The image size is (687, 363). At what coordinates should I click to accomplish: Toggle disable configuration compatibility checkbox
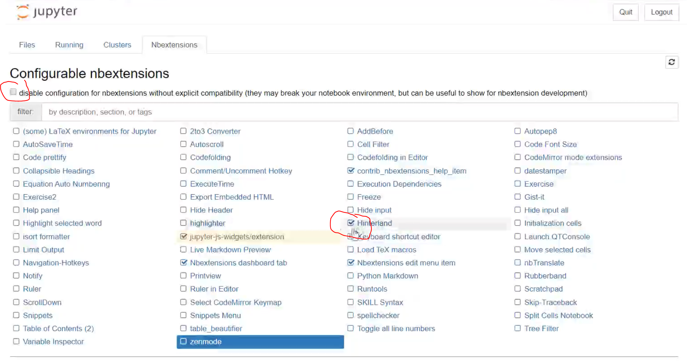pyautogui.click(x=13, y=92)
